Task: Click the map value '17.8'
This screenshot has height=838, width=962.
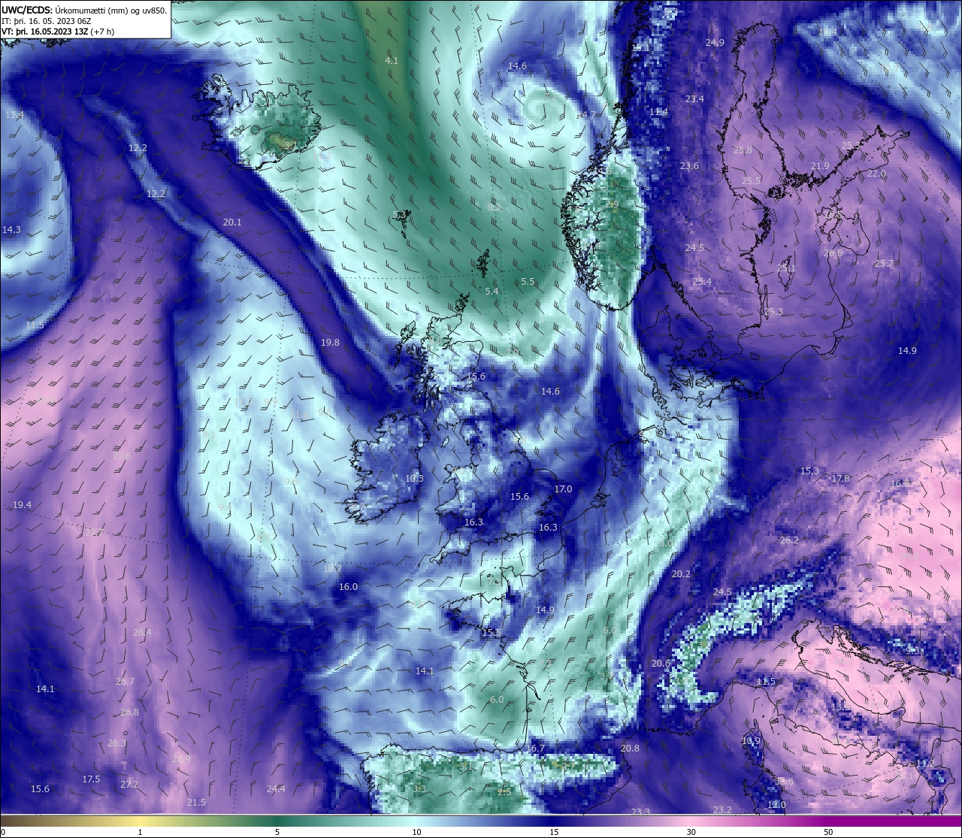Action: [x=839, y=479]
